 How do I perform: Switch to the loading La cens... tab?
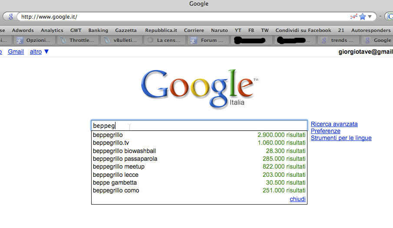pyautogui.click(x=165, y=40)
